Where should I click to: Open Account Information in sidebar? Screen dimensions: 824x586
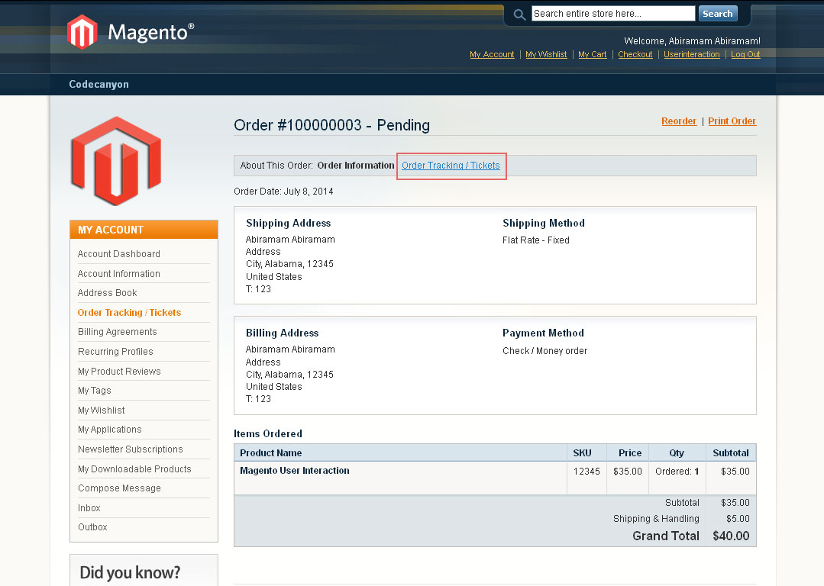click(x=119, y=274)
